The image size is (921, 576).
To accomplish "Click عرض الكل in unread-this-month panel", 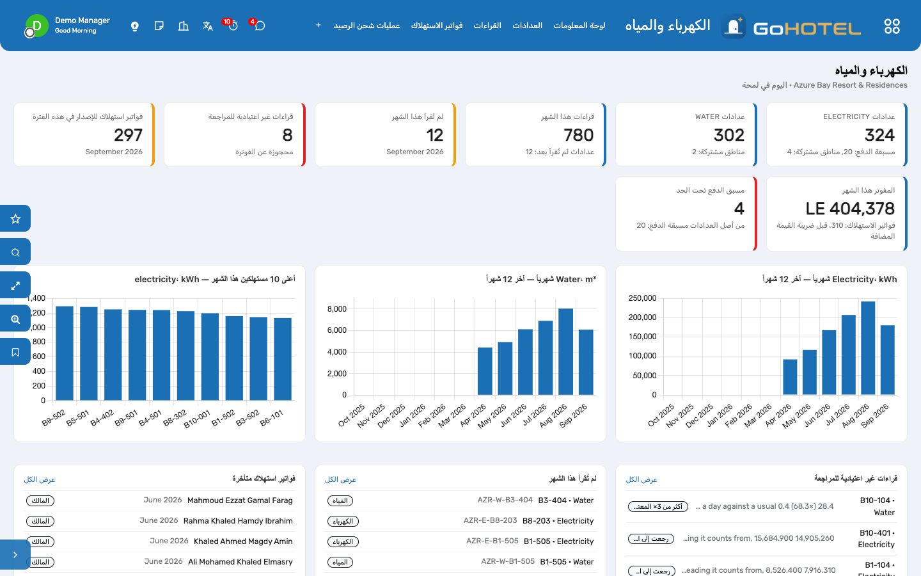I will coord(340,479).
